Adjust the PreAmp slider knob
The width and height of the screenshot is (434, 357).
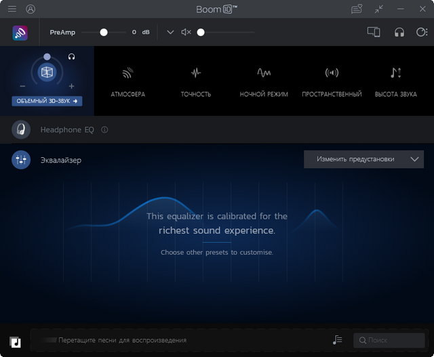[104, 33]
